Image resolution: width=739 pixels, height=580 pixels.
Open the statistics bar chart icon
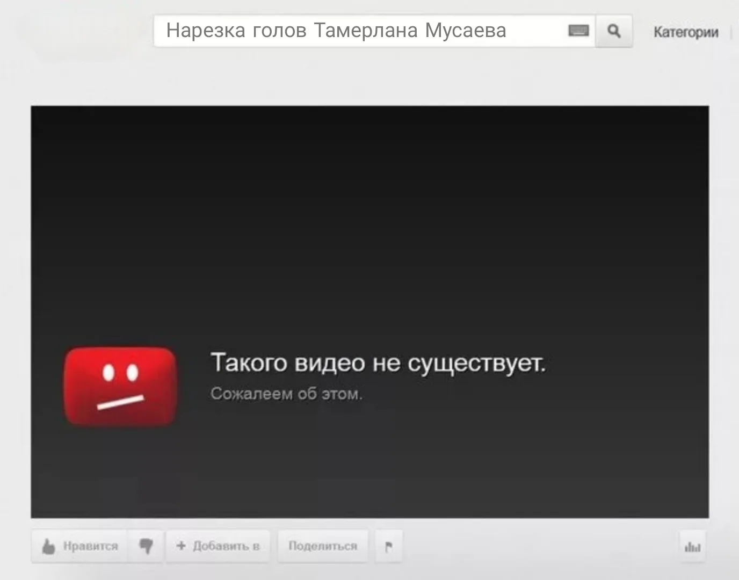(692, 547)
